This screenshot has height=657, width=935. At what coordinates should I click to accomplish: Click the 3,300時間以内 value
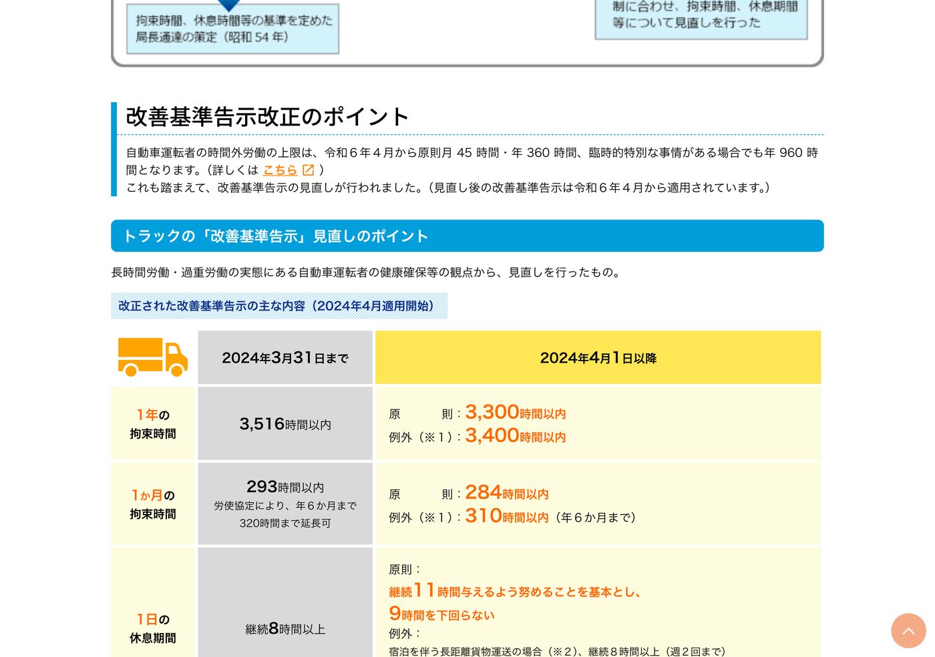(516, 413)
